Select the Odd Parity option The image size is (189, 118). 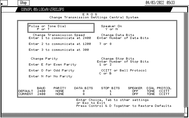(51, 71)
